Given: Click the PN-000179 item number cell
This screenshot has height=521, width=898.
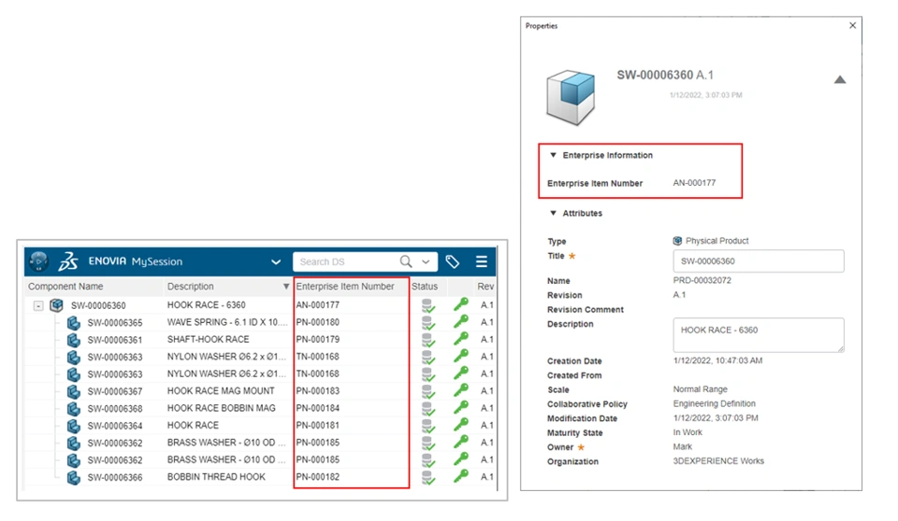Looking at the screenshot, I should [318, 340].
